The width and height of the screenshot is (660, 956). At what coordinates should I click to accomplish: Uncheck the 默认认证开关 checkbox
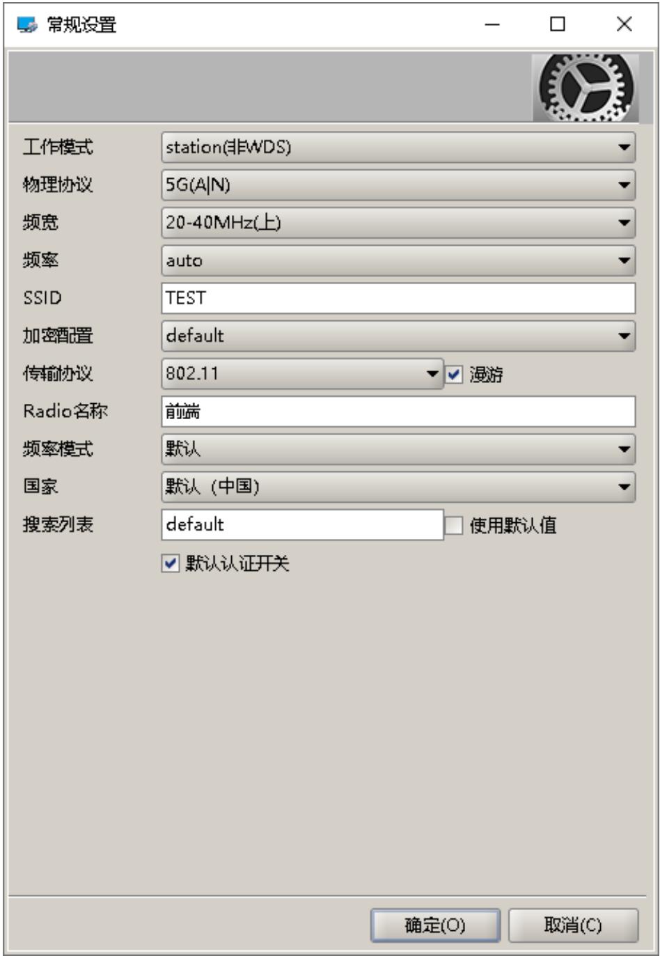[x=170, y=563]
